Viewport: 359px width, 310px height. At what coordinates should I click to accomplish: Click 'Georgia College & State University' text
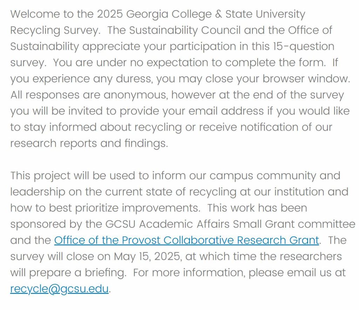(215, 14)
